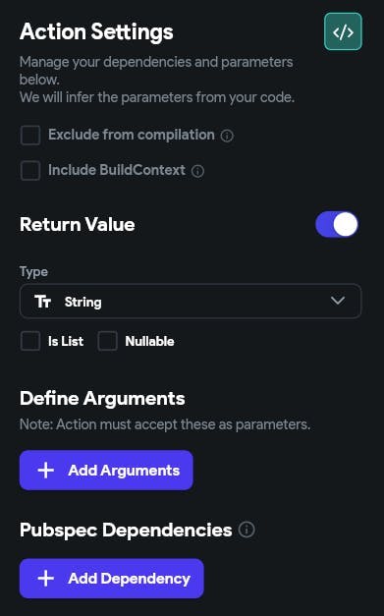Click the Nullable label text
The height and width of the screenshot is (616, 384).
click(149, 341)
